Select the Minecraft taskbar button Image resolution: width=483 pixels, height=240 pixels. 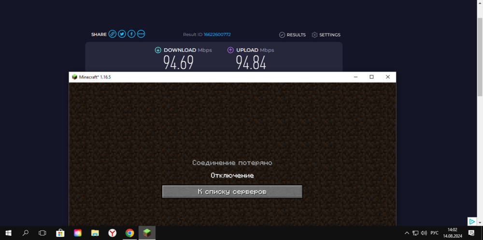click(147, 233)
